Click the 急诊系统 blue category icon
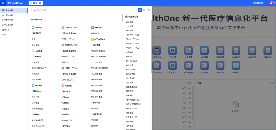 33,86
